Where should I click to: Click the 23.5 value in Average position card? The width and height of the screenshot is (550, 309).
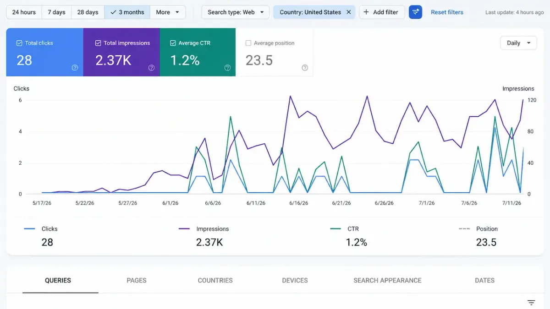pyautogui.click(x=259, y=60)
